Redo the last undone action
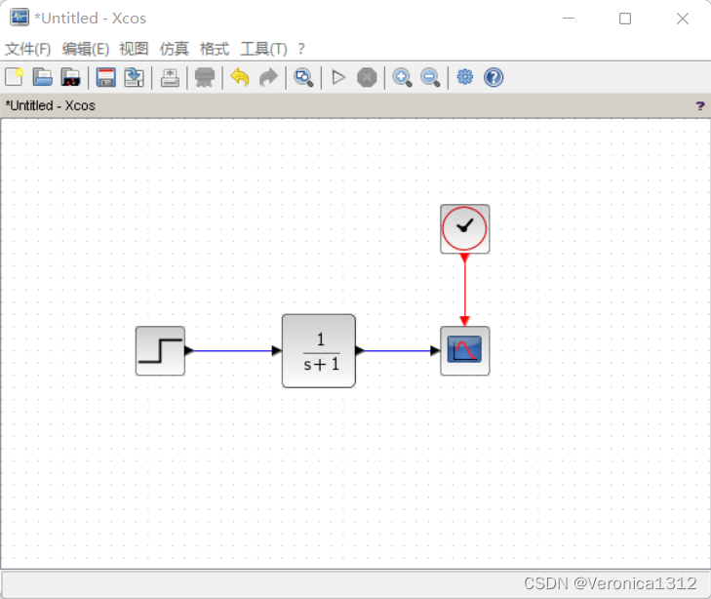Viewport: 711px width, 599px height. click(268, 77)
